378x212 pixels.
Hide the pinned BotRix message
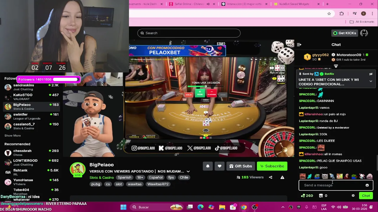point(371,74)
